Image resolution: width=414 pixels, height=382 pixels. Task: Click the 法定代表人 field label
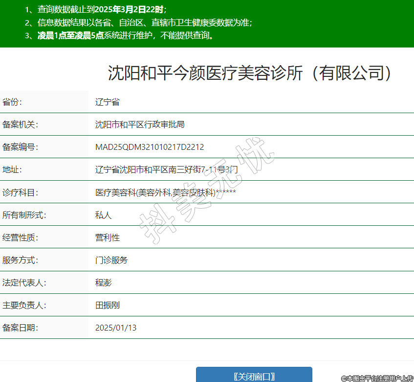click(24, 283)
